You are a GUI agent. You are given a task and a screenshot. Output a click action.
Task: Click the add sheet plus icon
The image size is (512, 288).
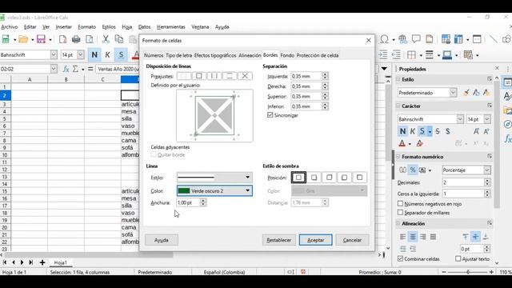42,262
